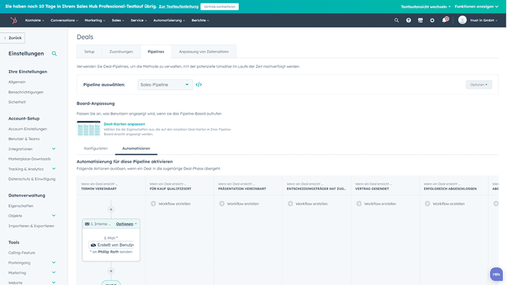Open the trust in GmbH account menu
This screenshot has height=285, width=507.
pyautogui.click(x=483, y=20)
